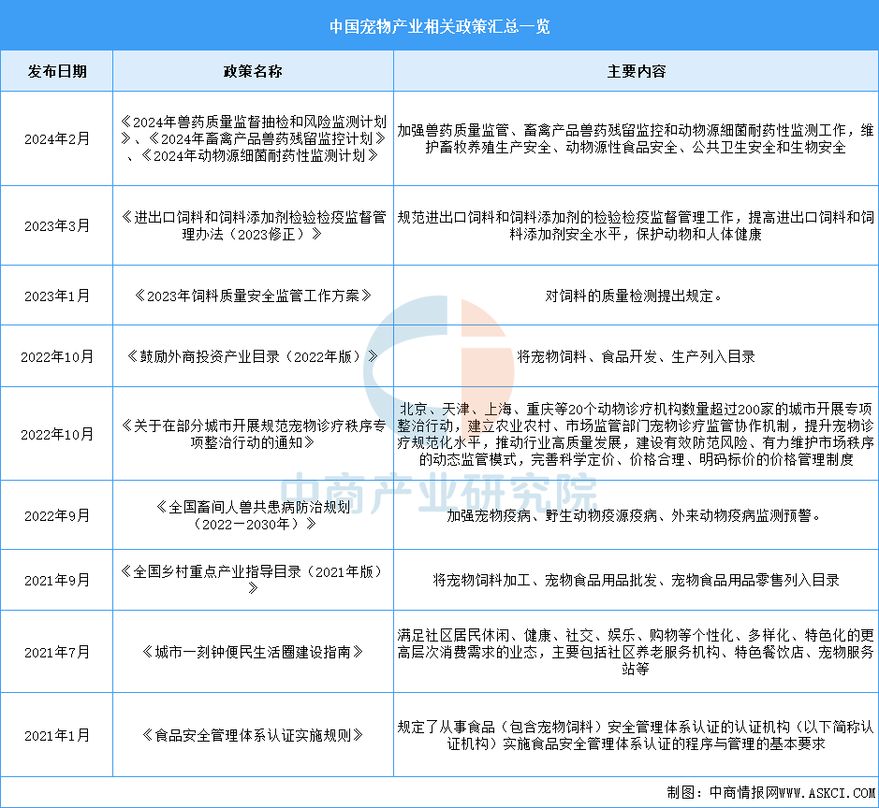Select the date cell 2022年9月
Image resolution: width=879 pixels, height=808 pixels.
pyautogui.click(x=56, y=515)
